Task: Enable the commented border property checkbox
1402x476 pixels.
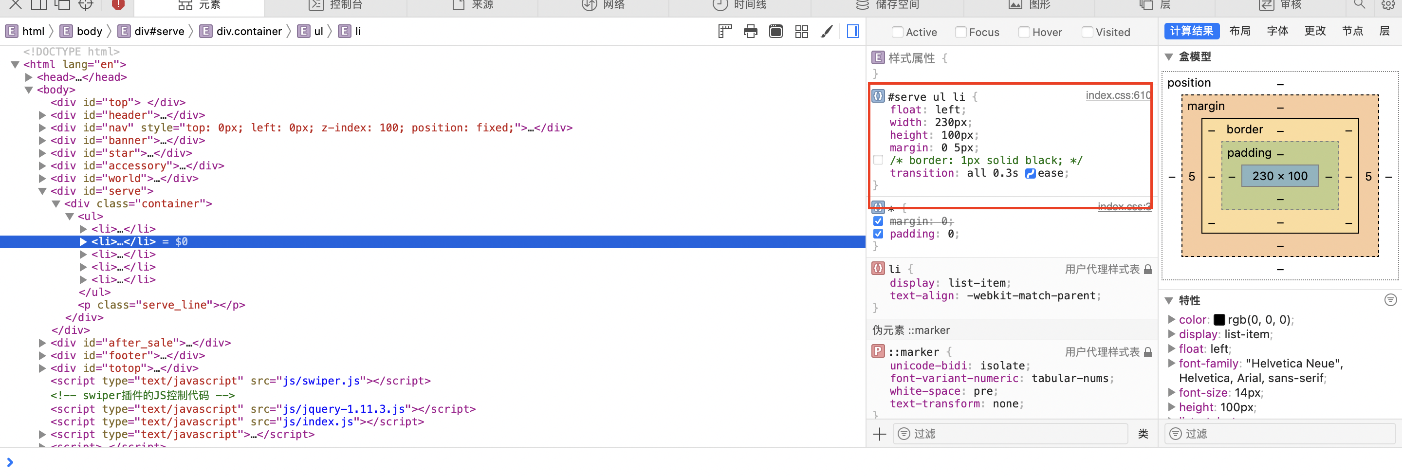Action: pyautogui.click(x=878, y=160)
